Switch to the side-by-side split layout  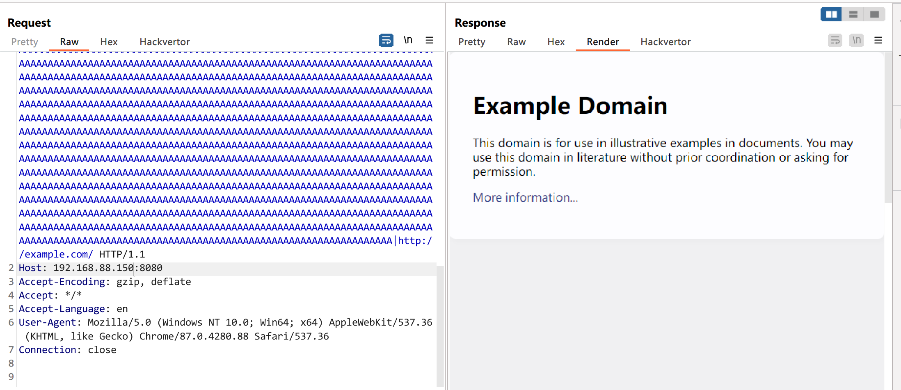[831, 14]
